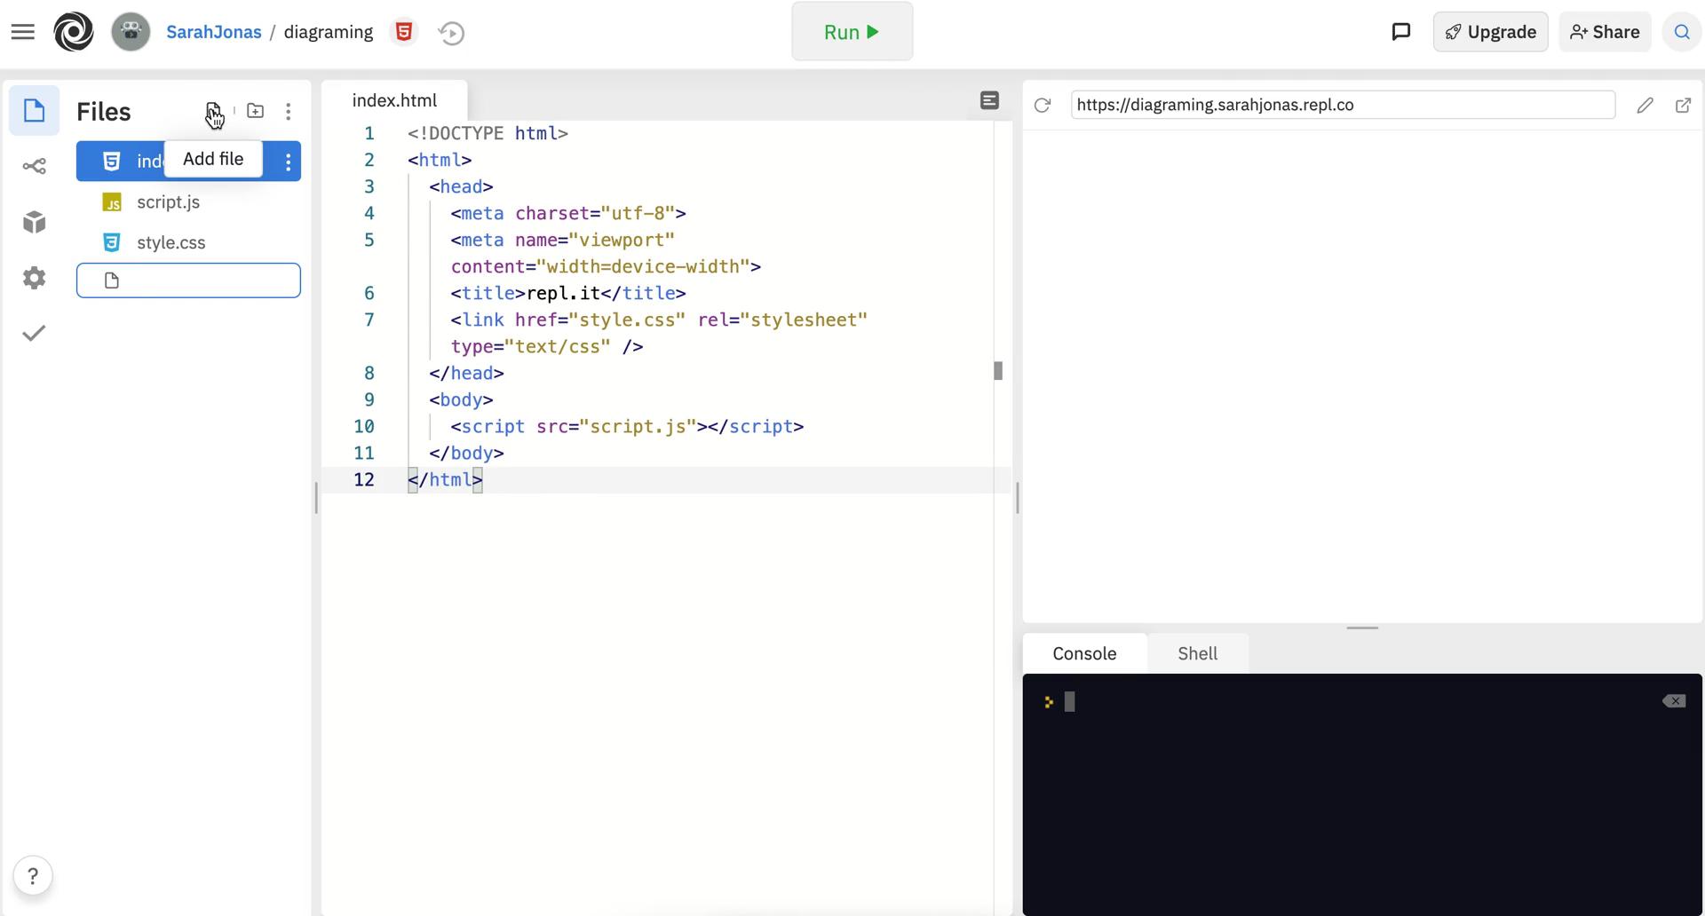Open version control sidebar icon
This screenshot has width=1705, height=916.
[34, 167]
